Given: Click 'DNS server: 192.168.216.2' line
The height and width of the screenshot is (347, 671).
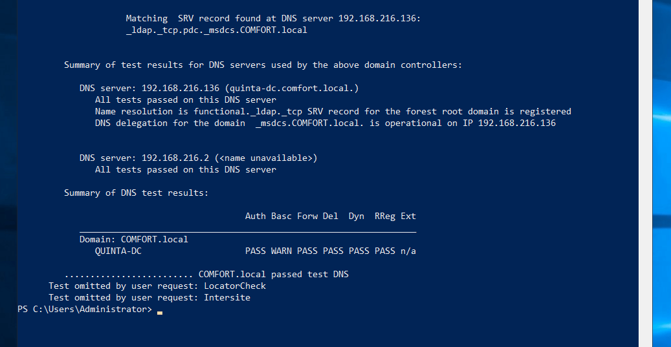Looking at the screenshot, I should click(198, 158).
